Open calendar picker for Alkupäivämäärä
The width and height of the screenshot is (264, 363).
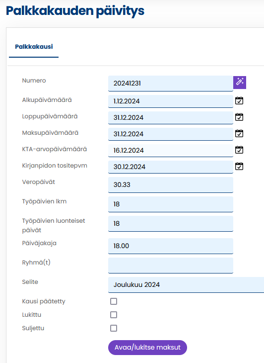tap(239, 101)
